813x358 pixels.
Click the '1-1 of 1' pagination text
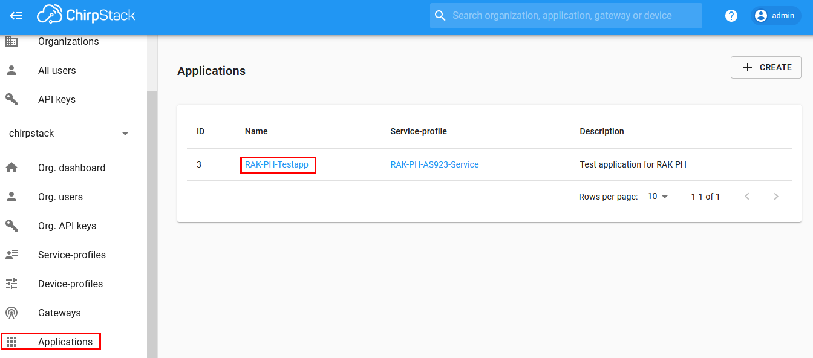[x=705, y=197]
